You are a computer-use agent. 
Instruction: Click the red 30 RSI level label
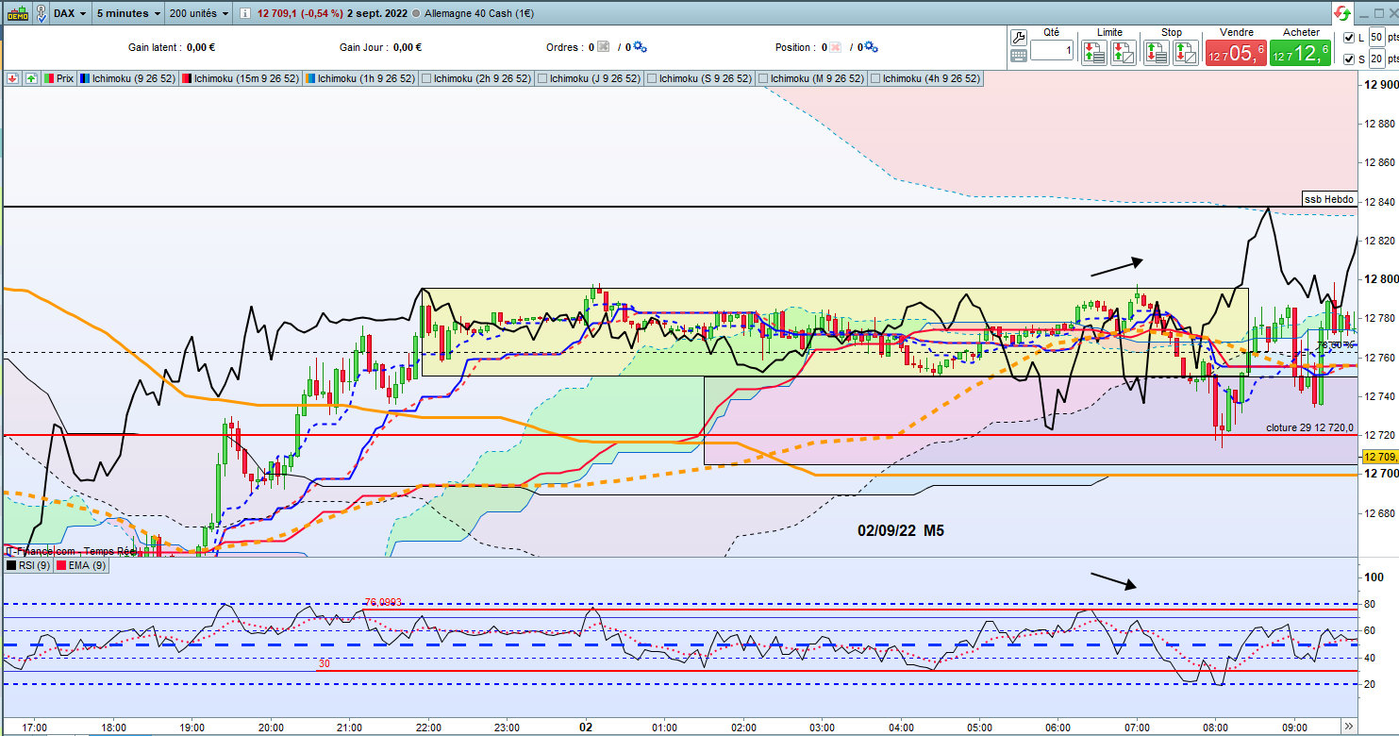pyautogui.click(x=324, y=663)
